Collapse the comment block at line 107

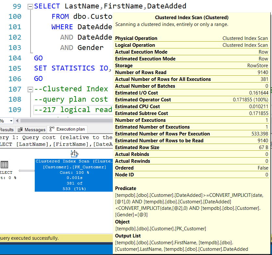[30, 89]
